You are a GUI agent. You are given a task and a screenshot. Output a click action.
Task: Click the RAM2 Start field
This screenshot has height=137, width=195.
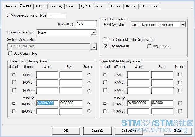pos(138,83)
